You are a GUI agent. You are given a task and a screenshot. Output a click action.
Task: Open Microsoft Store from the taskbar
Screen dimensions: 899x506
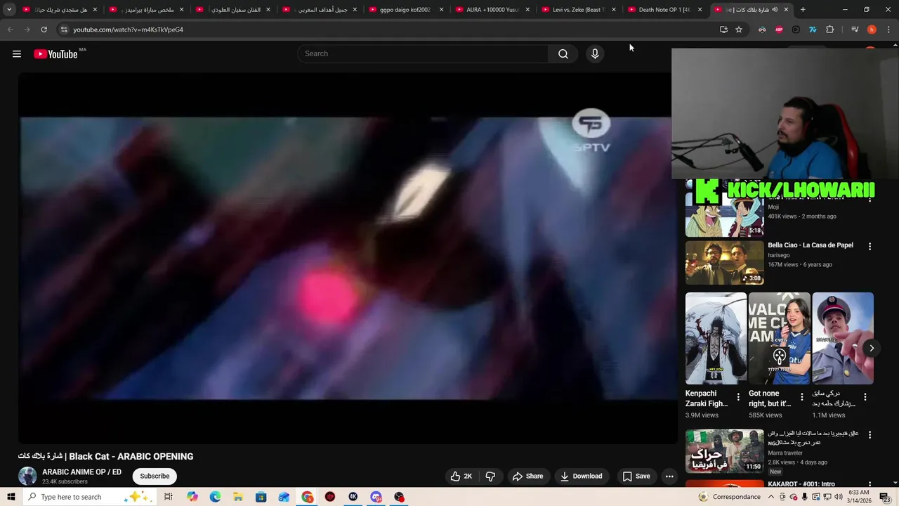(261, 497)
